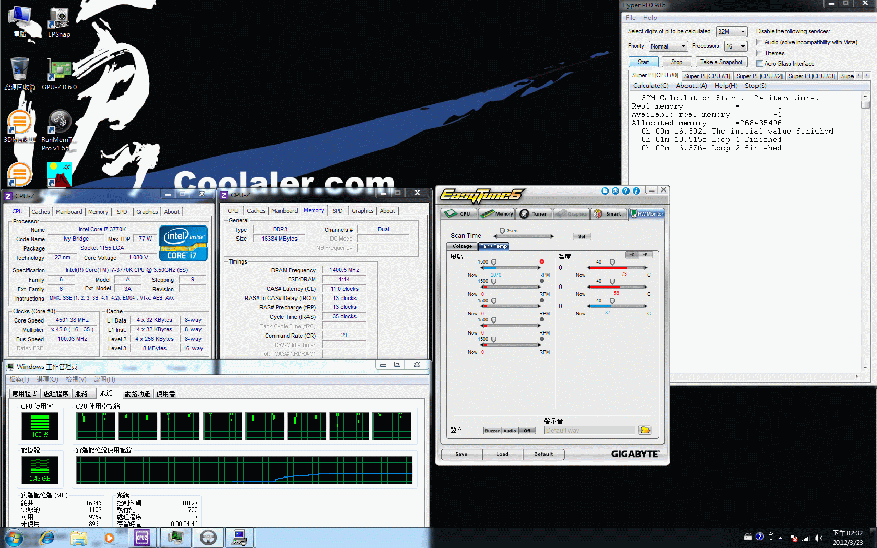
Task: Open the Windows Start orb
Action: pos(14,538)
